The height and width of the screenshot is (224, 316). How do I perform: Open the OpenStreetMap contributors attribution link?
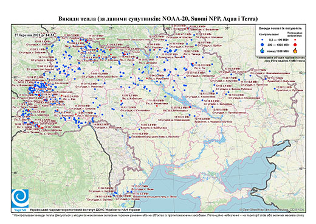[272, 209]
